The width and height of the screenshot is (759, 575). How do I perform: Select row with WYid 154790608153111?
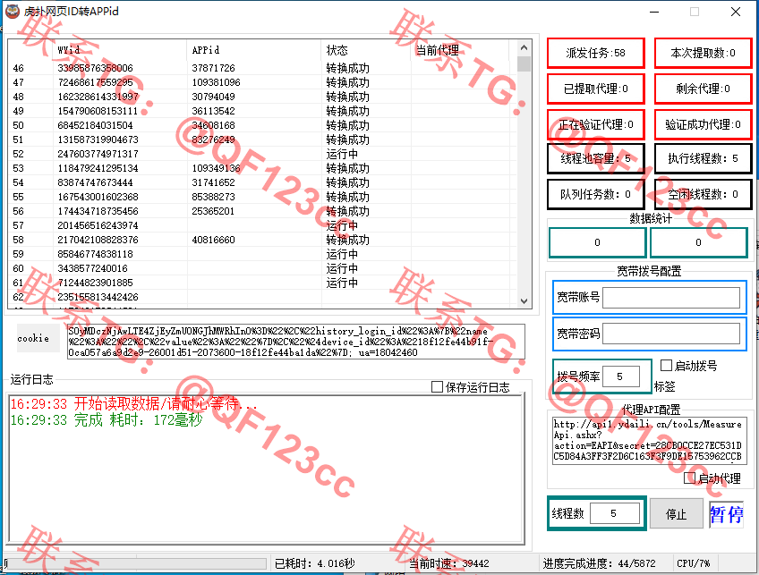tap(262, 111)
